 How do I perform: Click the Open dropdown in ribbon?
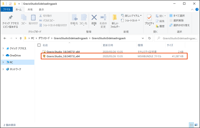(160, 16)
